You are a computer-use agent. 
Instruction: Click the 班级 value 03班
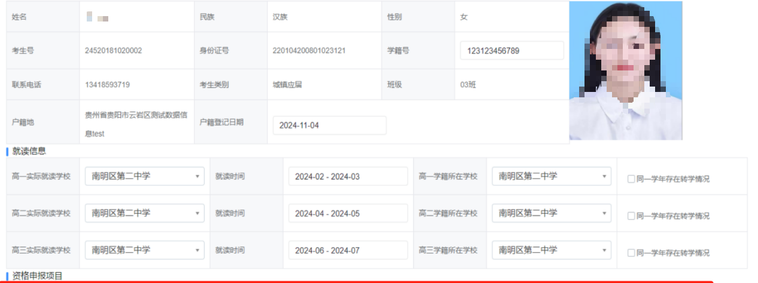[468, 85]
